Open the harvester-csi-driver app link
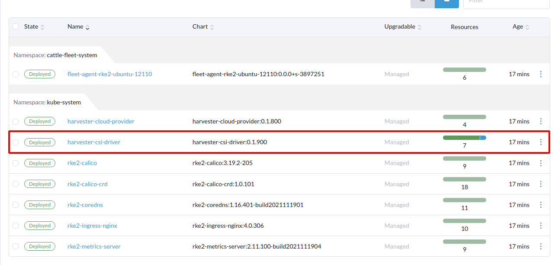The image size is (558, 265). click(x=94, y=142)
